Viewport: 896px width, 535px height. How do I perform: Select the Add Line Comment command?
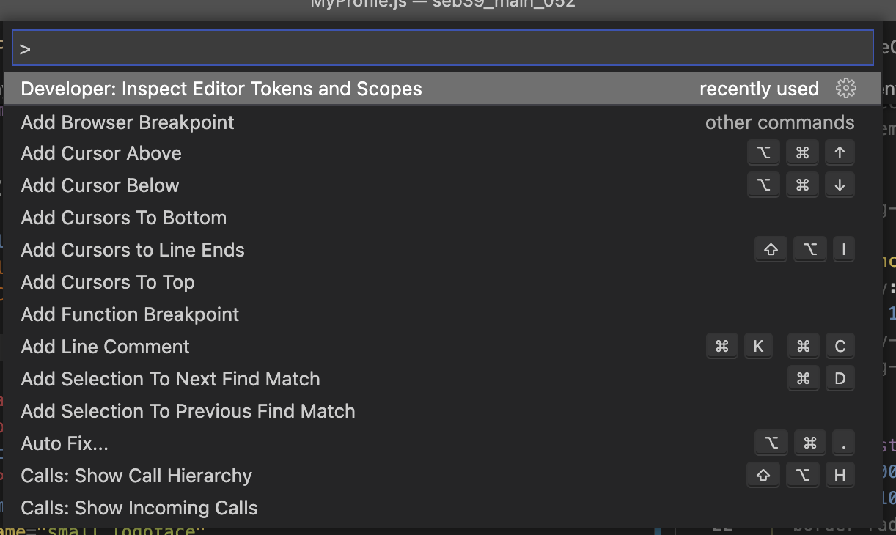[105, 346]
